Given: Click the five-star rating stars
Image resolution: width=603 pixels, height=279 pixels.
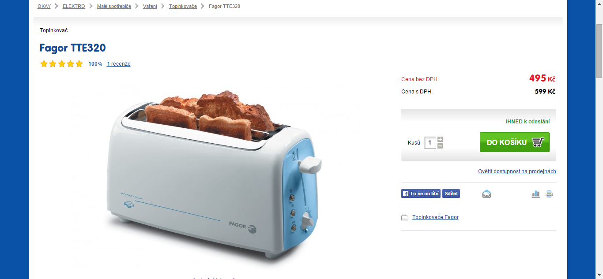Looking at the screenshot, I should pos(61,64).
